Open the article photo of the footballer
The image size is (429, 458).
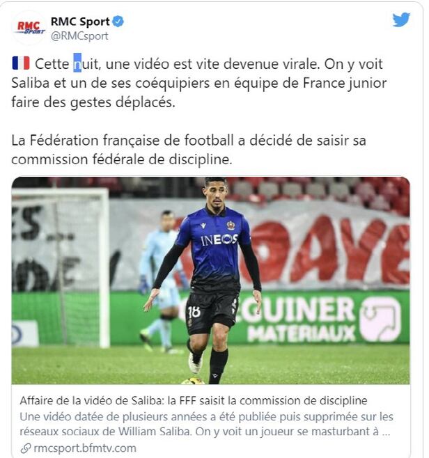pyautogui.click(x=211, y=281)
